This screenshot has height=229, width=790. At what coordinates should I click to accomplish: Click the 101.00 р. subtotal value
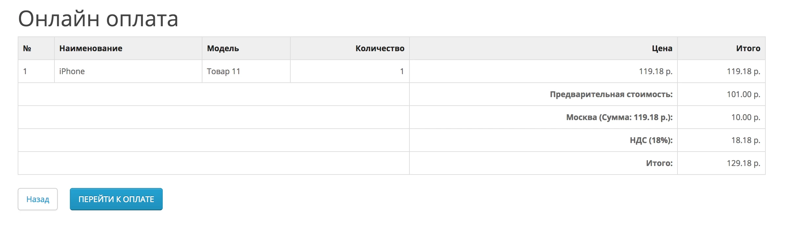[743, 94]
